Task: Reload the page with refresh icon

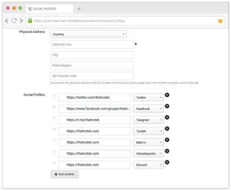Action: coord(14,20)
